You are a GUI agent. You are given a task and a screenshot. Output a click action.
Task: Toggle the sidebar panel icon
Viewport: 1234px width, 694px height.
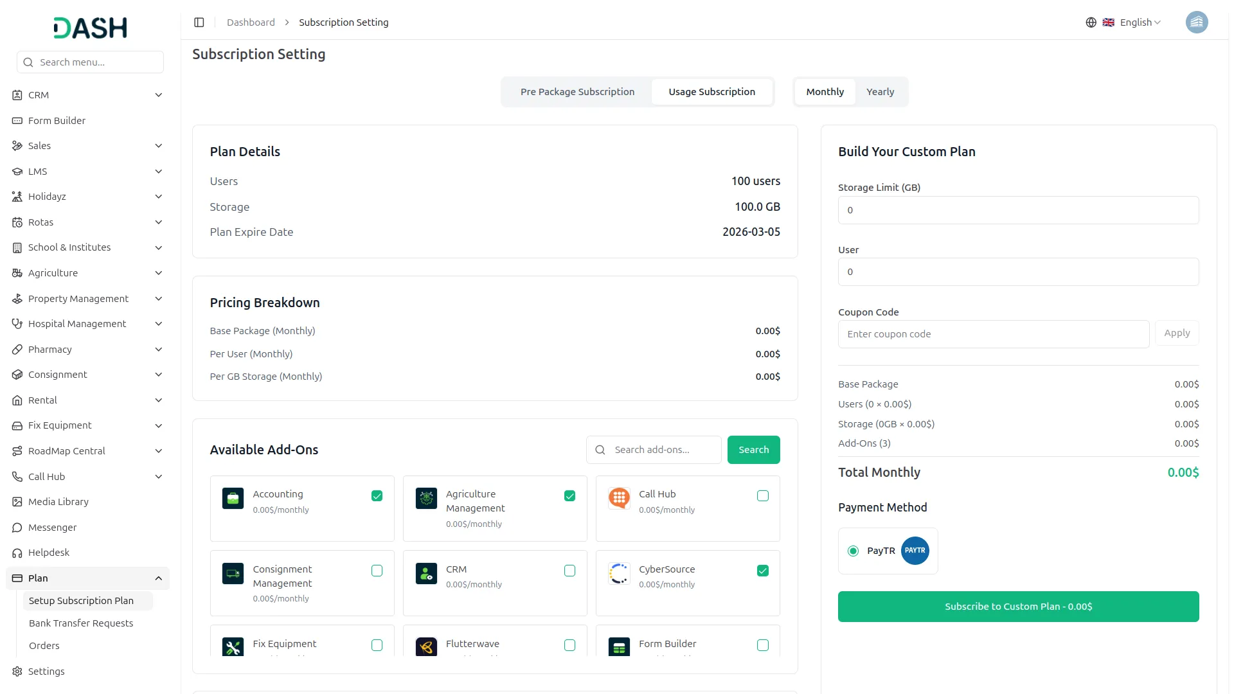[199, 22]
